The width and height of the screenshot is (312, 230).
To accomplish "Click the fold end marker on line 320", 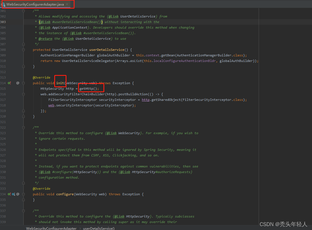I will [23, 116].
